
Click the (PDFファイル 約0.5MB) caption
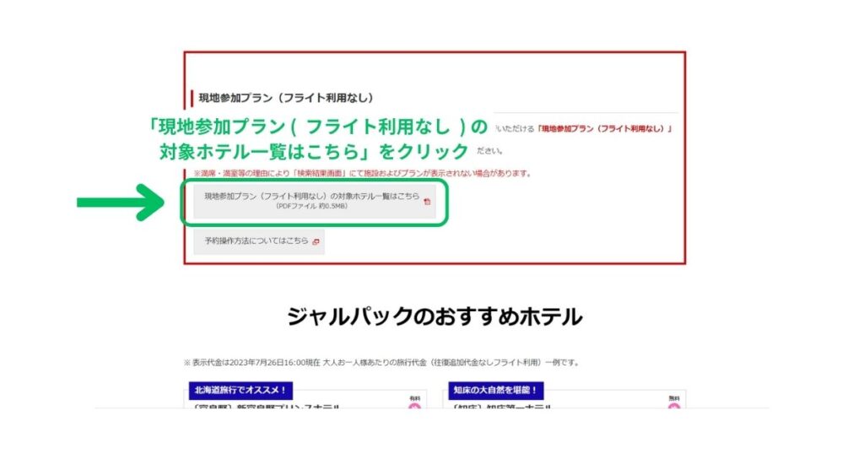[312, 206]
